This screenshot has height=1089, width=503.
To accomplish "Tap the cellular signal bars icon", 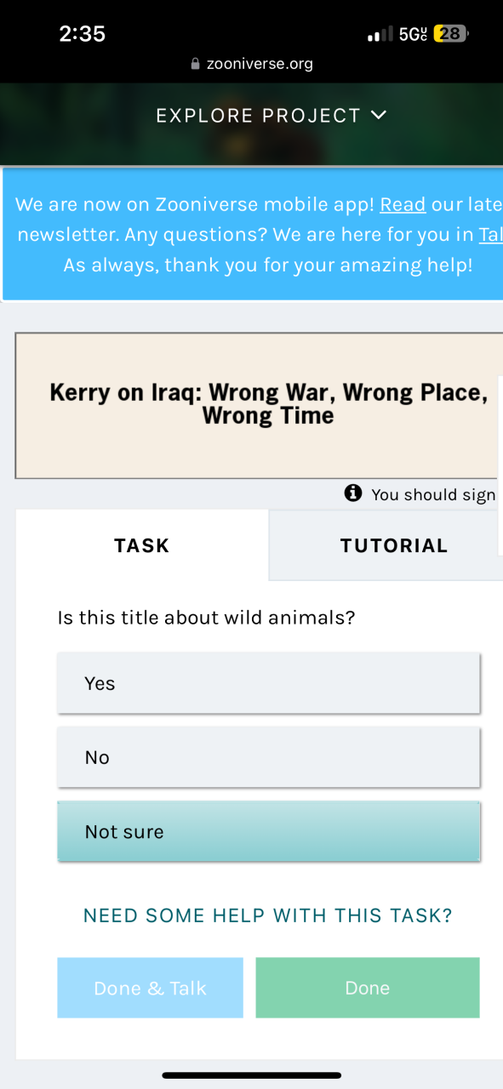I will coord(380,35).
